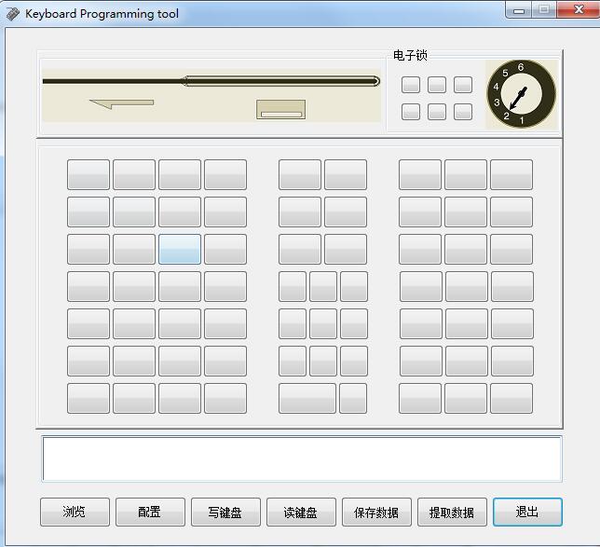Screen dimensions: 600x547
Task: Open 配置 (Configure) settings
Action: tap(150, 512)
